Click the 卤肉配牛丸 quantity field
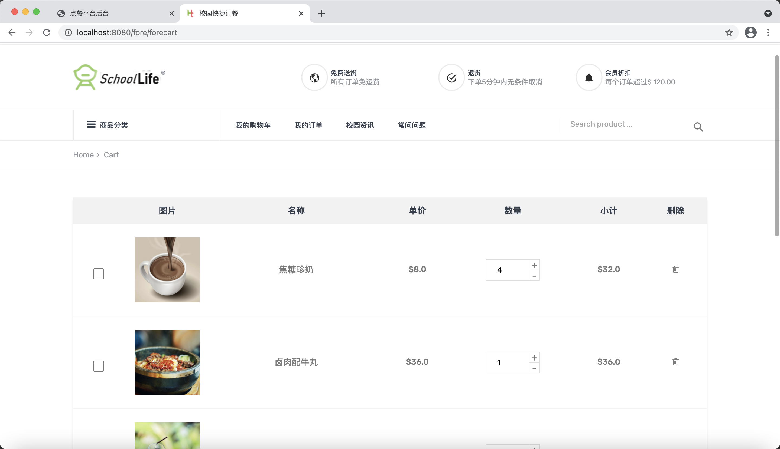This screenshot has width=780, height=449. (x=507, y=362)
